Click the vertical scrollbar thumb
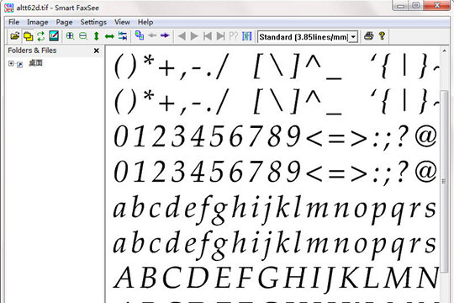The image size is (454, 303). click(x=444, y=181)
